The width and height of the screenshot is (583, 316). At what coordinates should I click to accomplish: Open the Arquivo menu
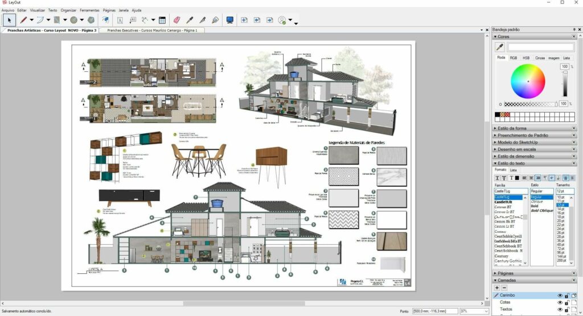click(x=8, y=10)
